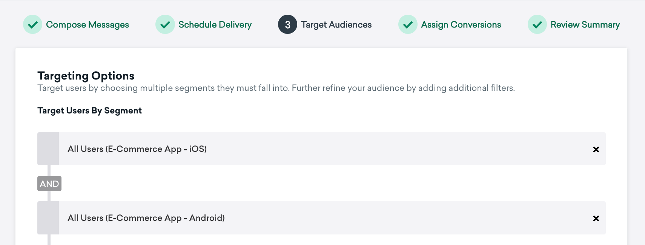
Task: Click the Assign Conversions green checkmark icon
Action: click(x=408, y=24)
